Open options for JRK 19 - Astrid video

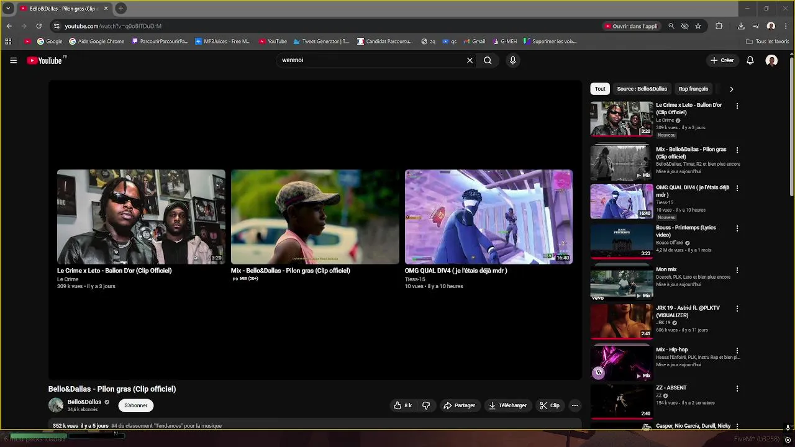[x=737, y=309]
